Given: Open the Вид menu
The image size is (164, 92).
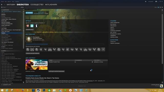Looking at the screenshot, I should (6, 2).
